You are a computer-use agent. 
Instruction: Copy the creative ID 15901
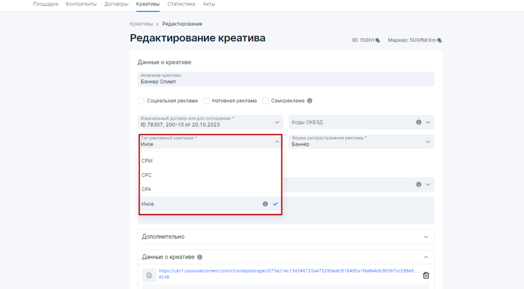coord(377,40)
